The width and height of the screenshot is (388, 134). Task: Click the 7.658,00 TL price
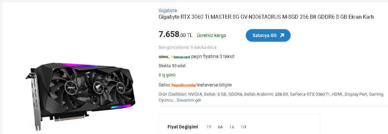tap(175, 35)
